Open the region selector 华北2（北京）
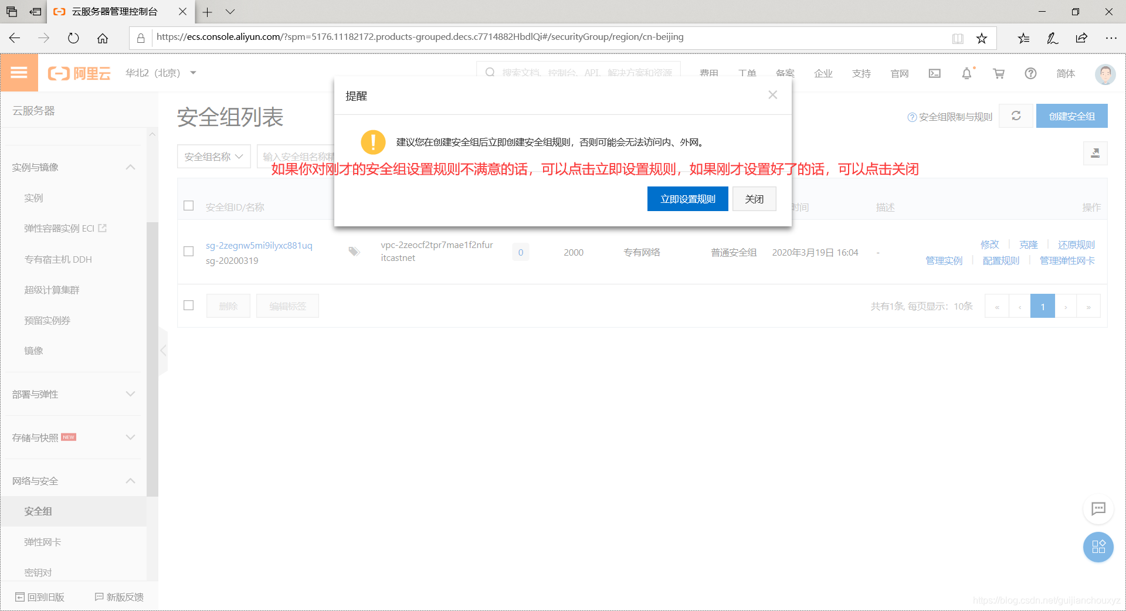1126x611 pixels. click(161, 73)
